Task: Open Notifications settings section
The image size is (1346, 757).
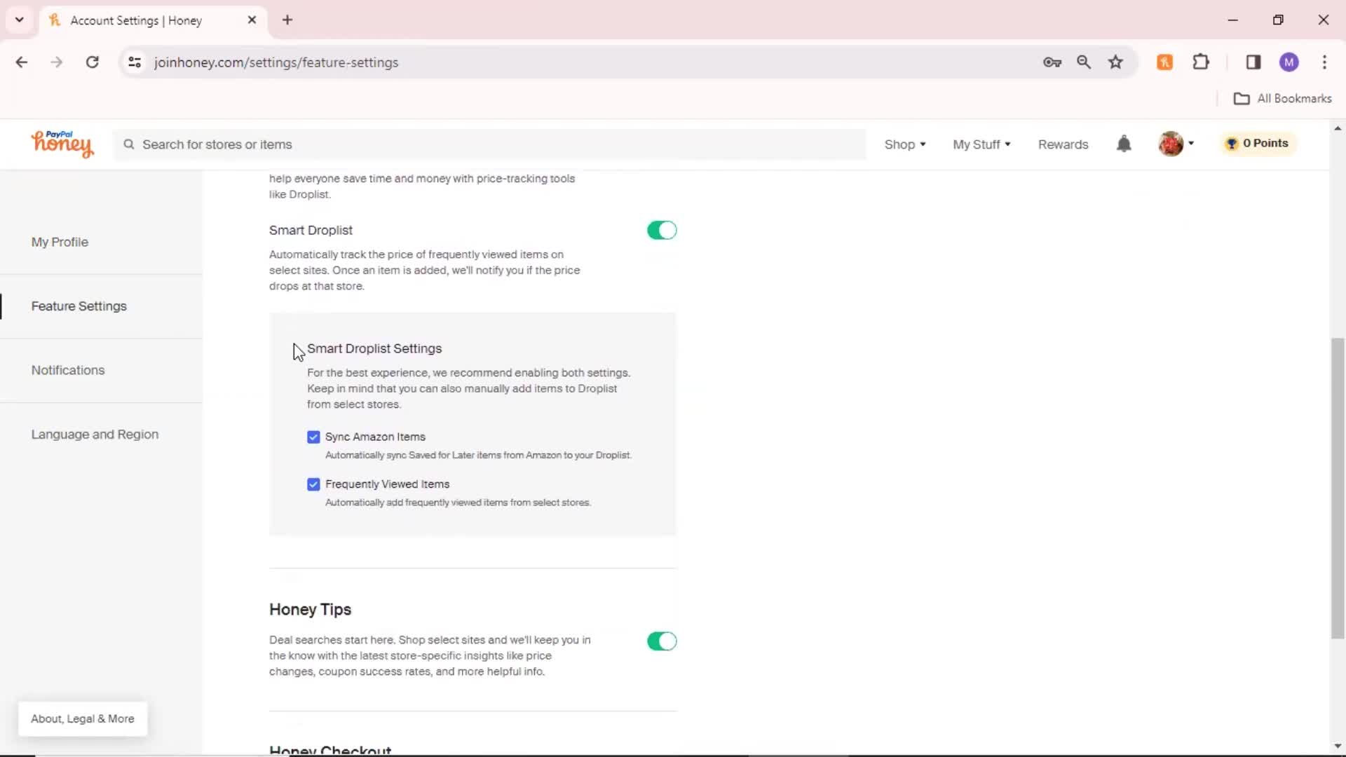Action: [68, 370]
